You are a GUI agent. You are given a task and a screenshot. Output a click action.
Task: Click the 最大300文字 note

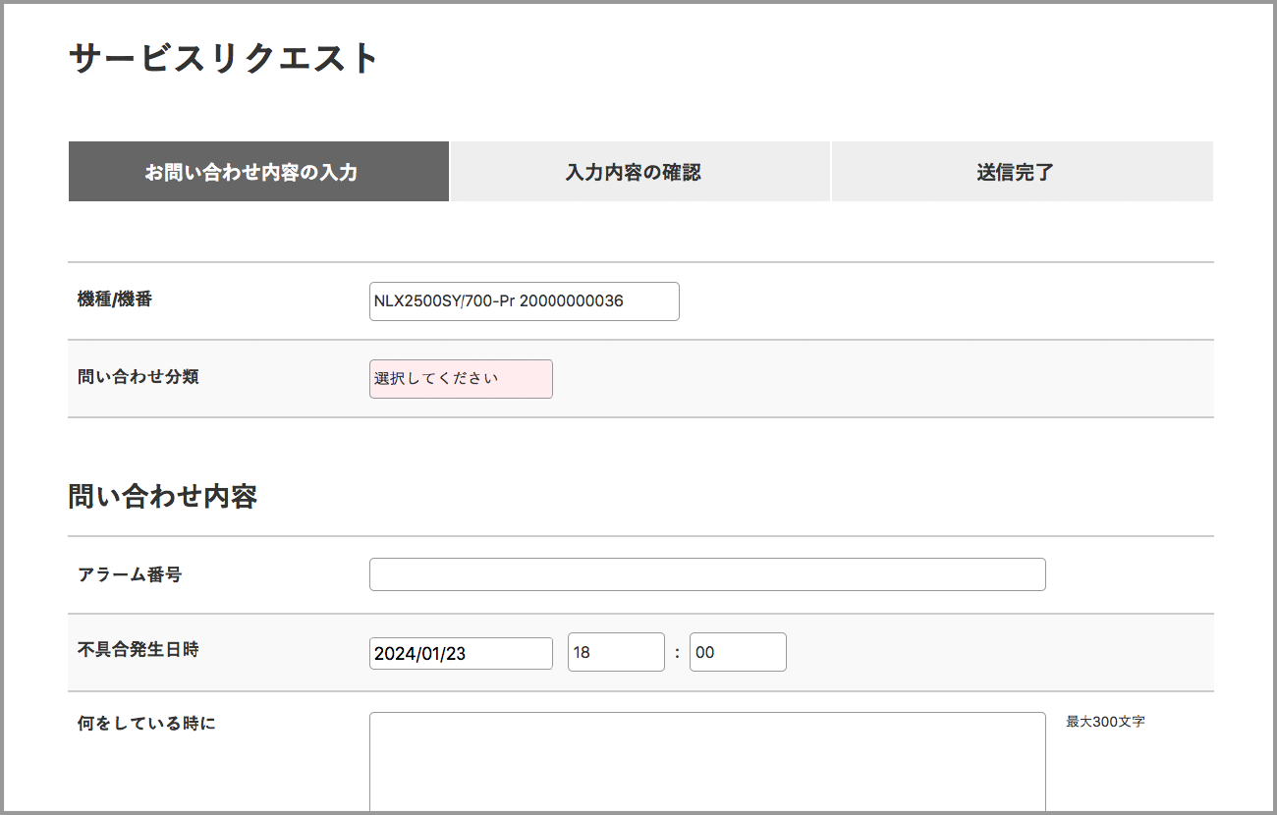[x=1106, y=722]
